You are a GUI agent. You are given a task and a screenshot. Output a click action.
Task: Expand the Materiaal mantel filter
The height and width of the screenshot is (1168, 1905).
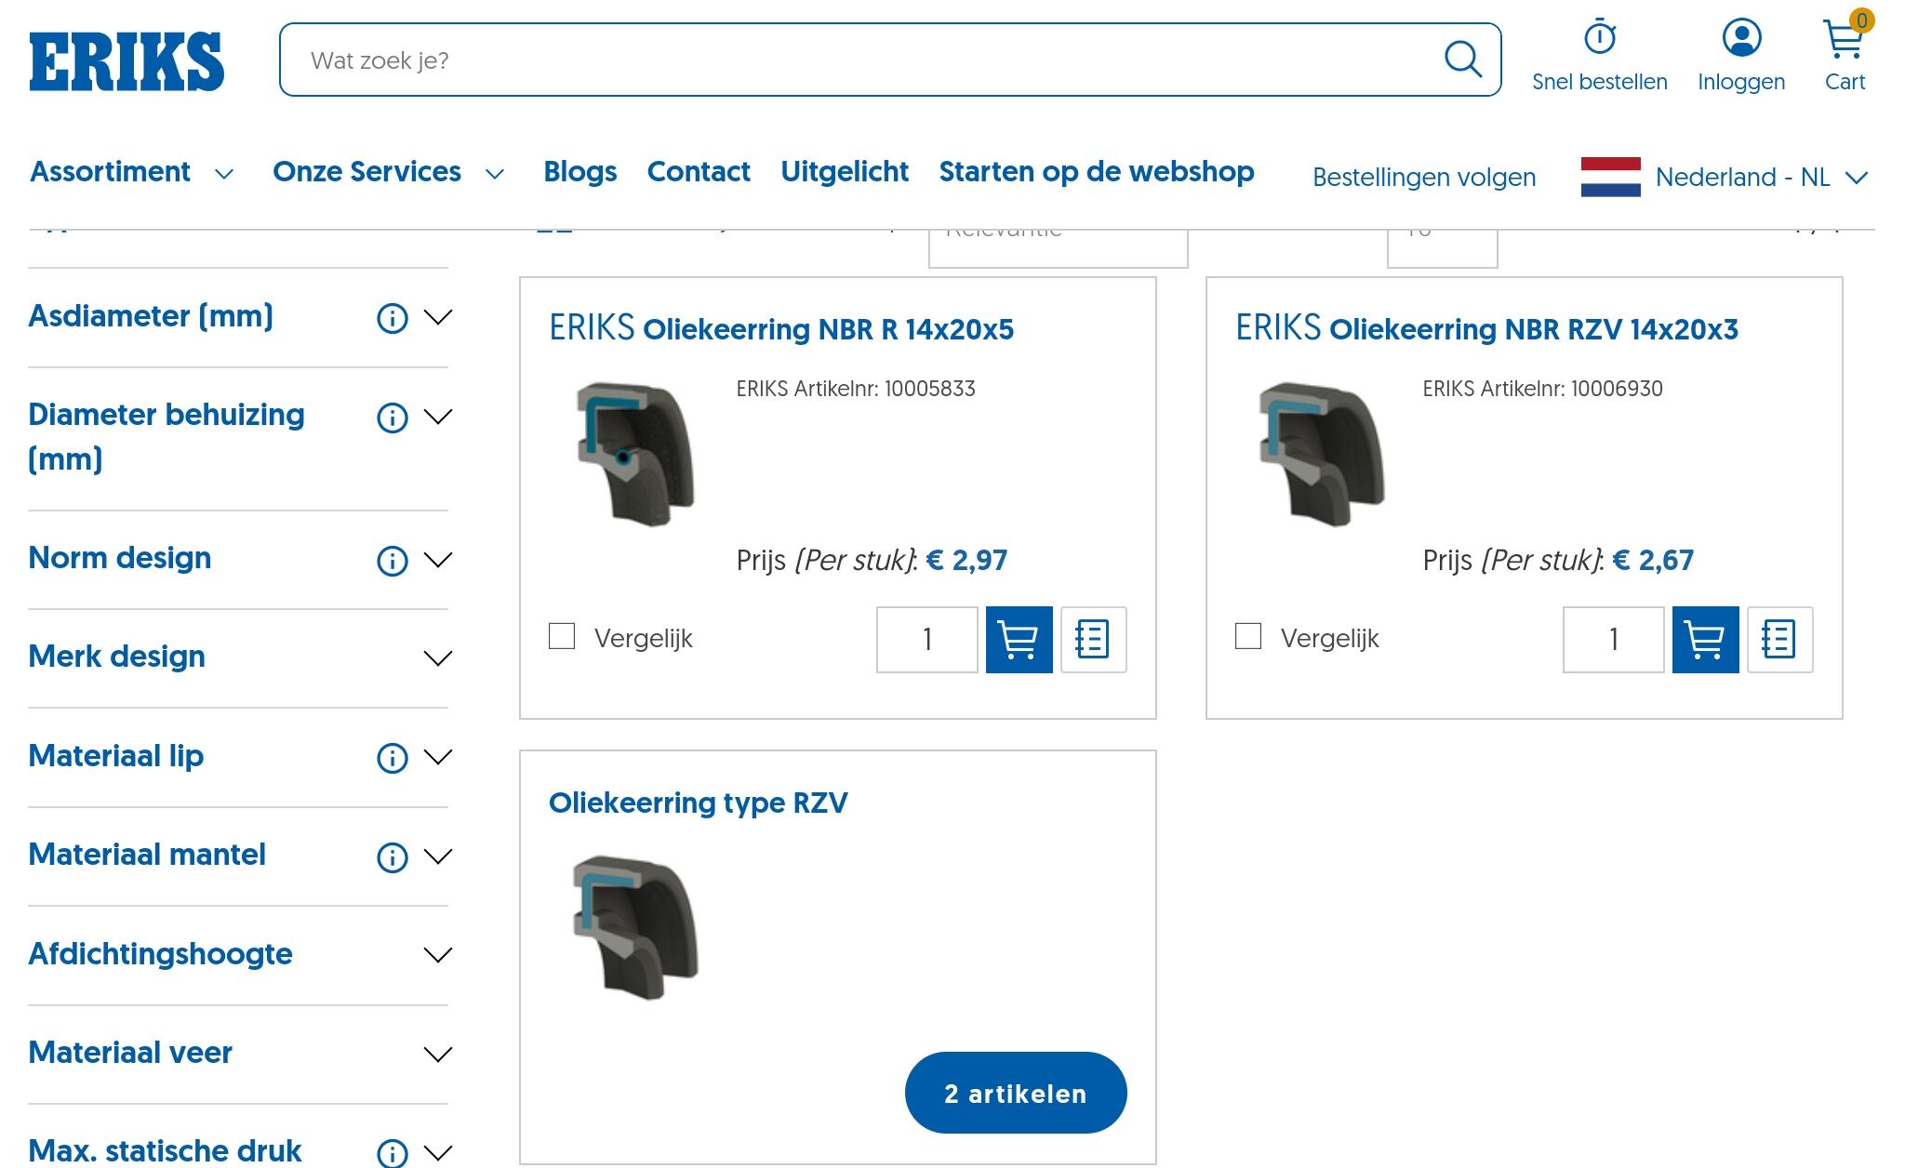tap(437, 856)
